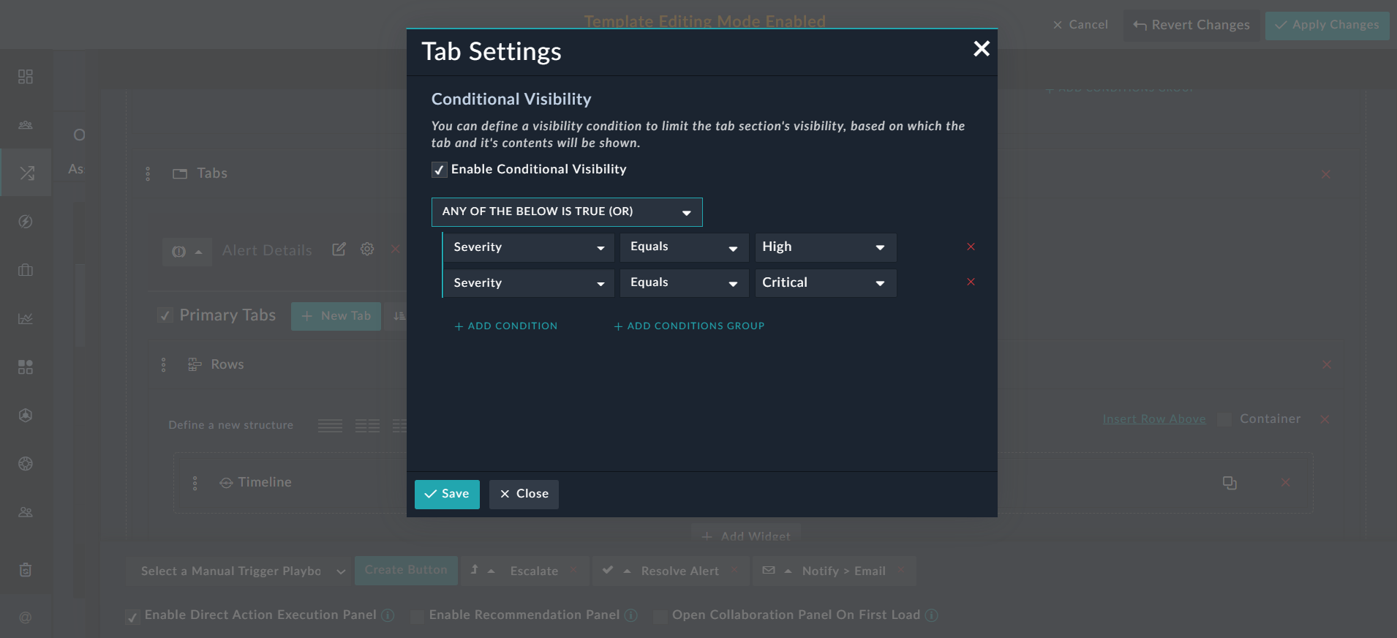The width and height of the screenshot is (1397, 638).
Task: Click the copy icon on Timeline row
Action: tap(1230, 483)
